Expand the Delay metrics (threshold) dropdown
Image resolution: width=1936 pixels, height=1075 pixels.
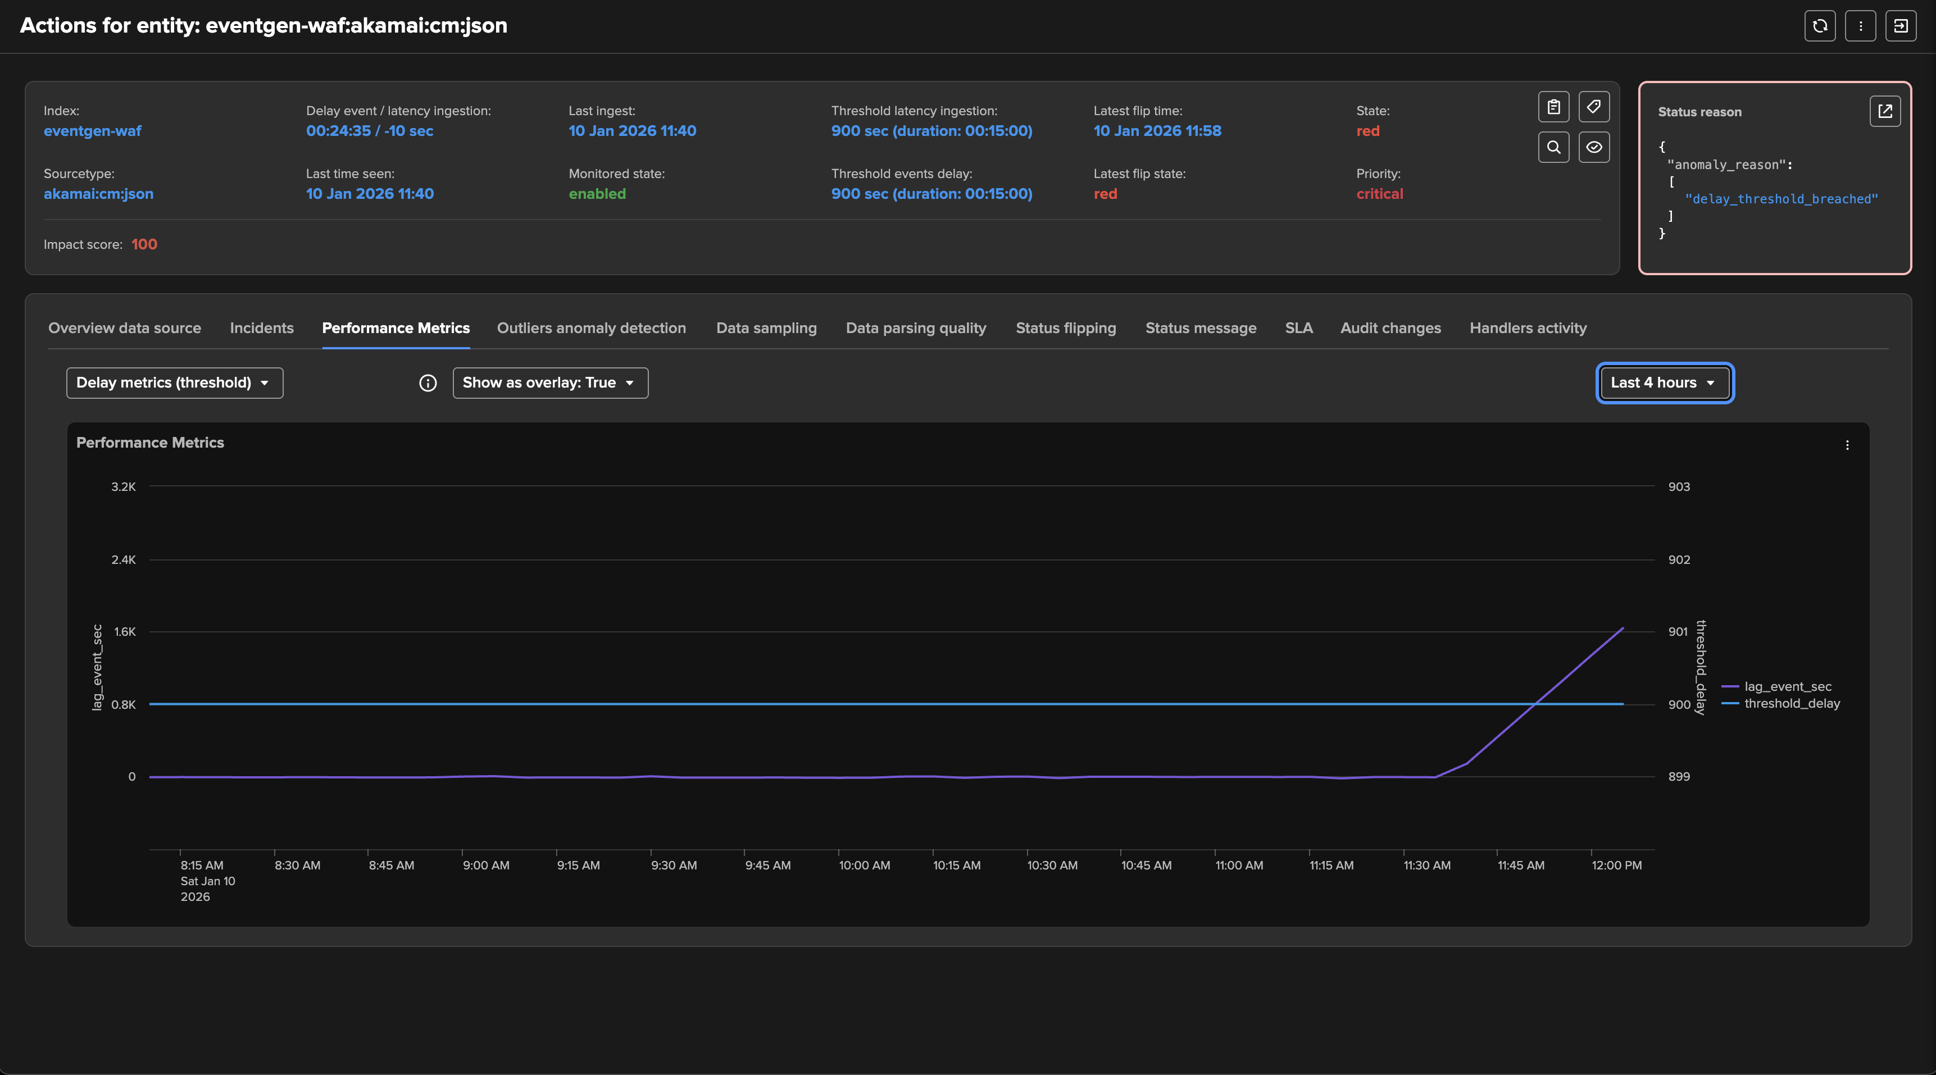174,383
